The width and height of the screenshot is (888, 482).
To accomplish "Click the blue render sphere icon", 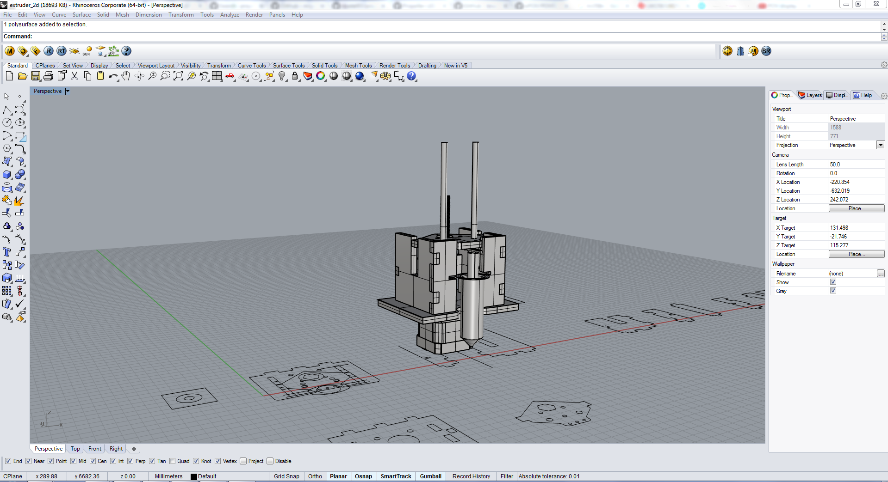I will (x=360, y=76).
